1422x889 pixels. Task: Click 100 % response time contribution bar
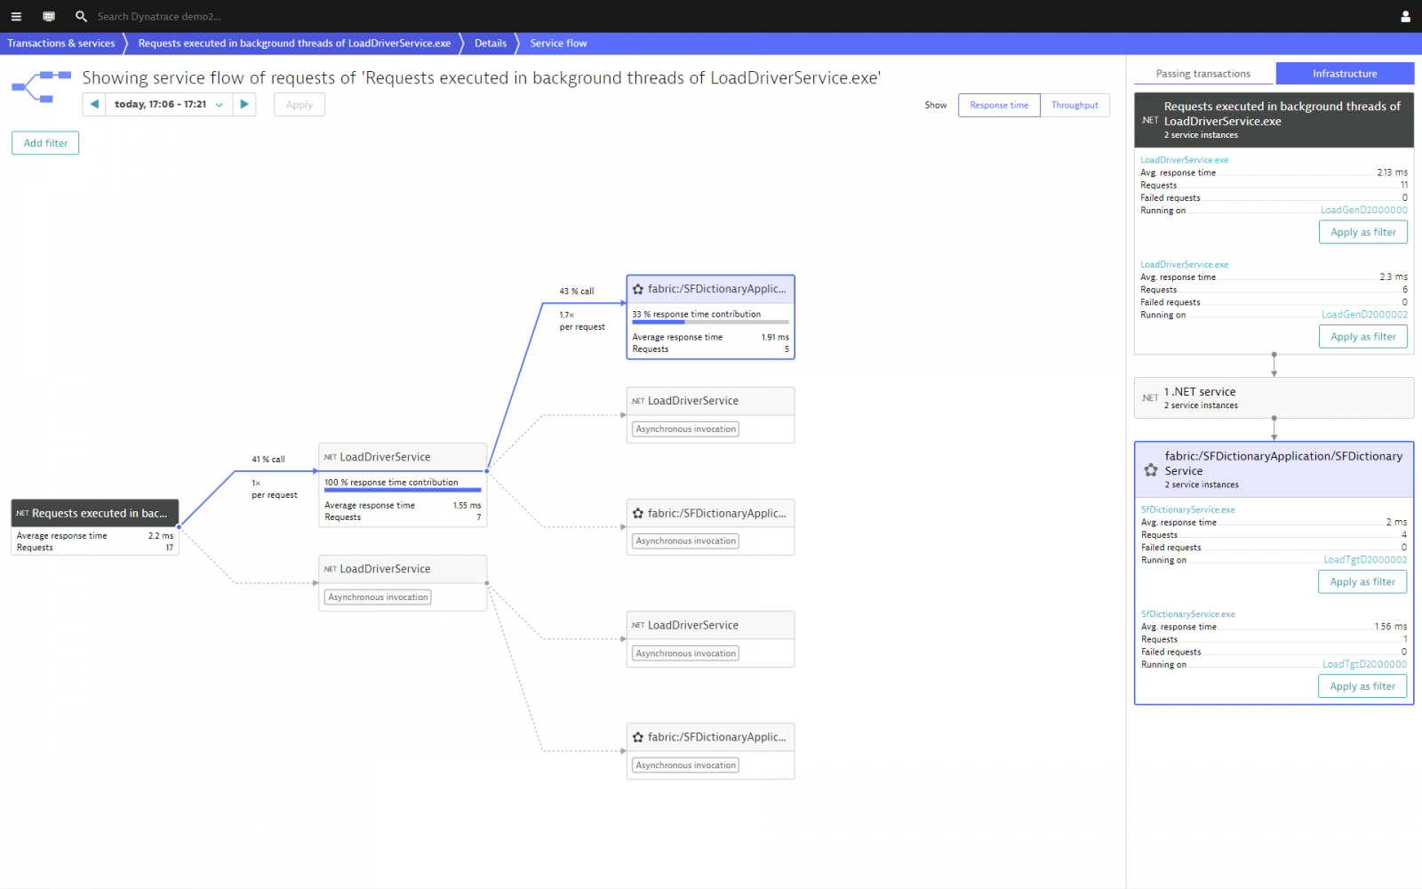(x=403, y=490)
